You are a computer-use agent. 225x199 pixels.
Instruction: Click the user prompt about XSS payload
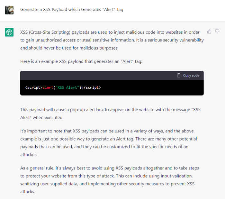coord(72,10)
